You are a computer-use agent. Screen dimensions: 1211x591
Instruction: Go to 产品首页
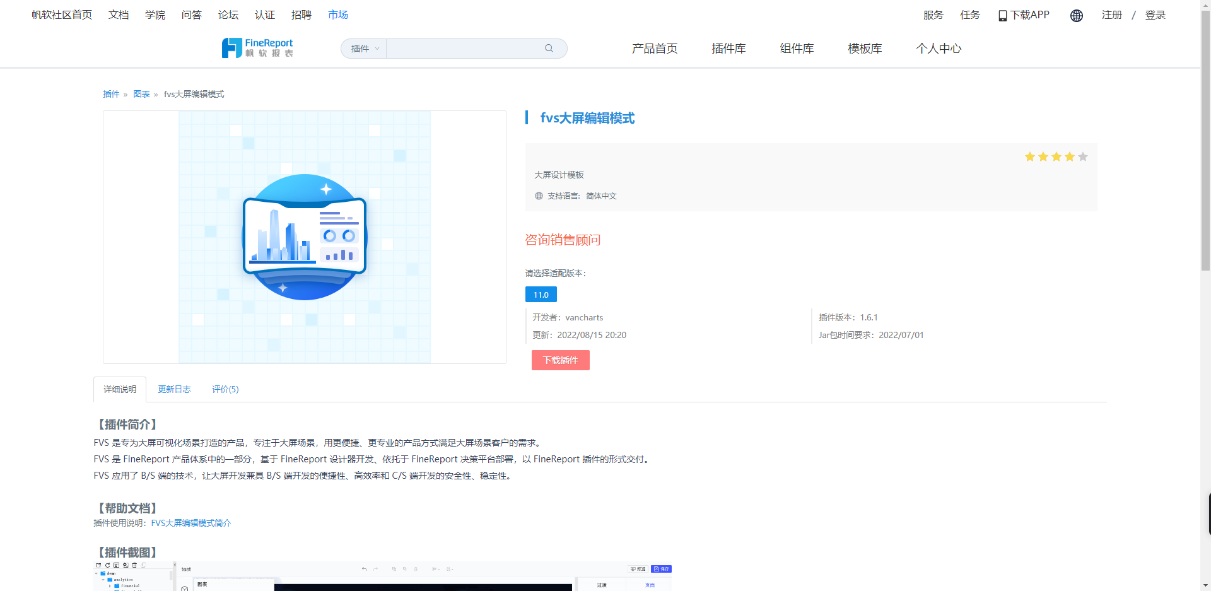[655, 49]
